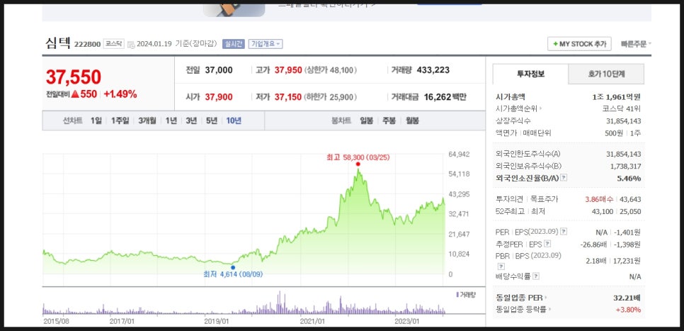Click the stock code 222800

(88, 44)
